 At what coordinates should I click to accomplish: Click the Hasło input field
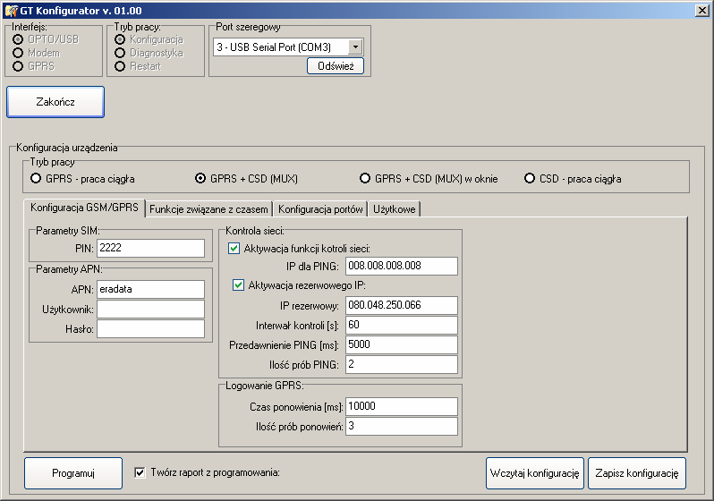tap(150, 329)
